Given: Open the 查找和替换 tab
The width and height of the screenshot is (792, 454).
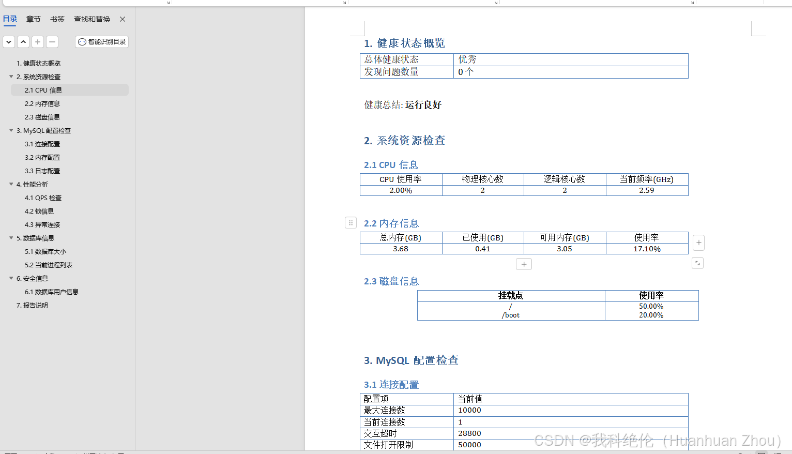Looking at the screenshot, I should (92, 19).
